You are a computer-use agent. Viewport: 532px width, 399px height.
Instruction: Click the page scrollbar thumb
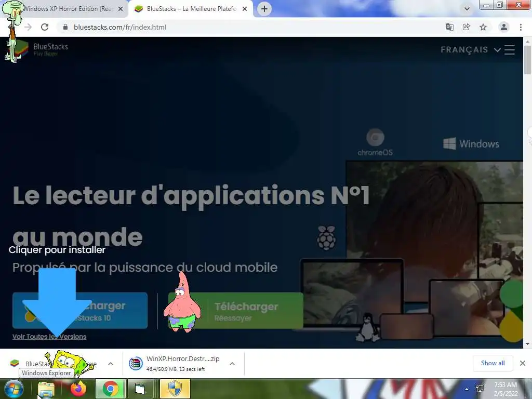tap(527, 60)
